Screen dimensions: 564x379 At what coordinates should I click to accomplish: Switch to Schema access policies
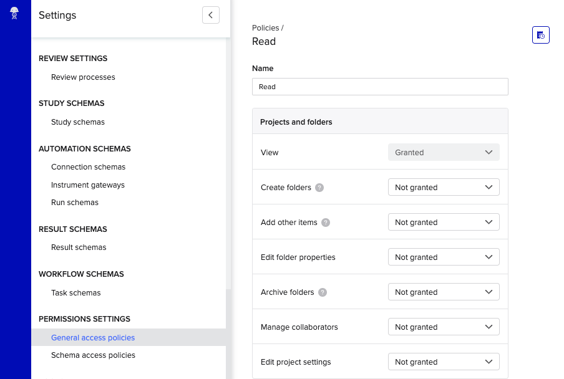click(x=92, y=355)
